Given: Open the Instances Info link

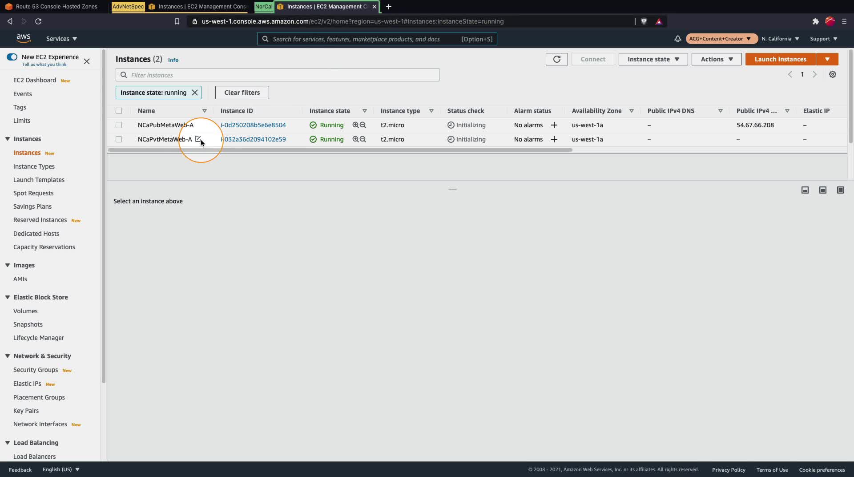Looking at the screenshot, I should (173, 60).
